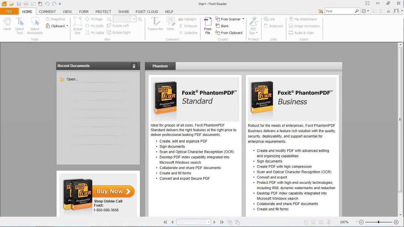Click the Foxit PhantomPDF Standard banner

195,99
